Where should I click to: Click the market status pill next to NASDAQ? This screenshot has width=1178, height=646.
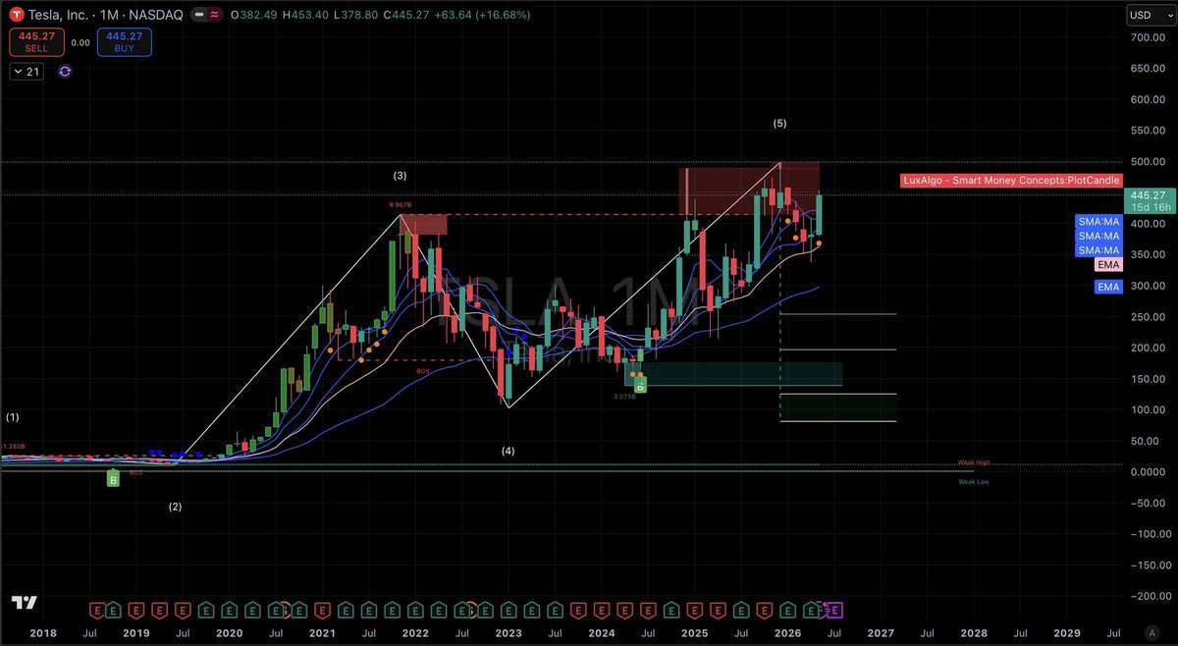(x=207, y=15)
